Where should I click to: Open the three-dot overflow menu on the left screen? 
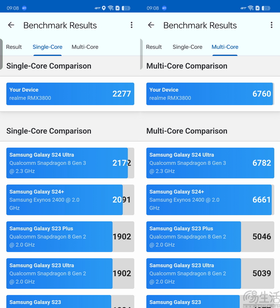(131, 25)
